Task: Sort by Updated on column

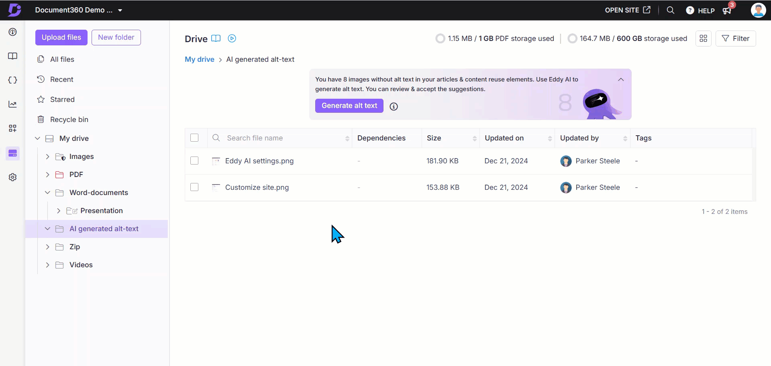Action: pyautogui.click(x=550, y=138)
